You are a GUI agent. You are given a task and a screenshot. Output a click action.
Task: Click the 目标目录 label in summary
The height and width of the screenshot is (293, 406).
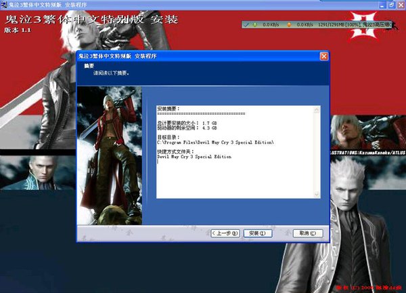[168, 137]
